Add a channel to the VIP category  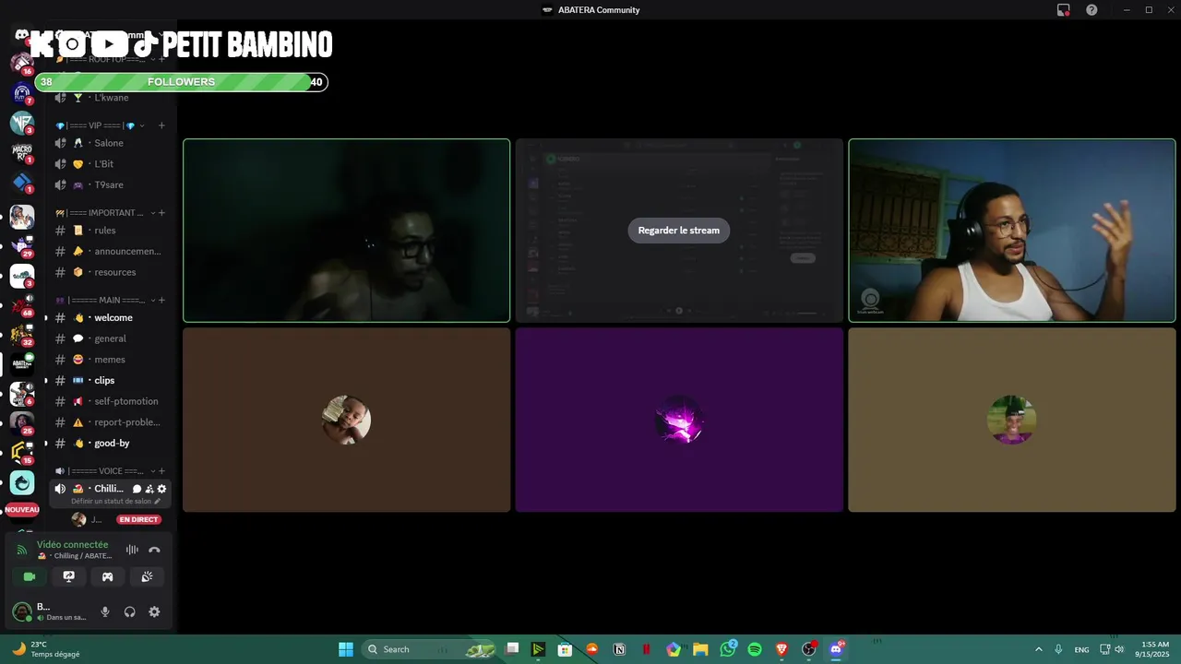[x=161, y=125]
